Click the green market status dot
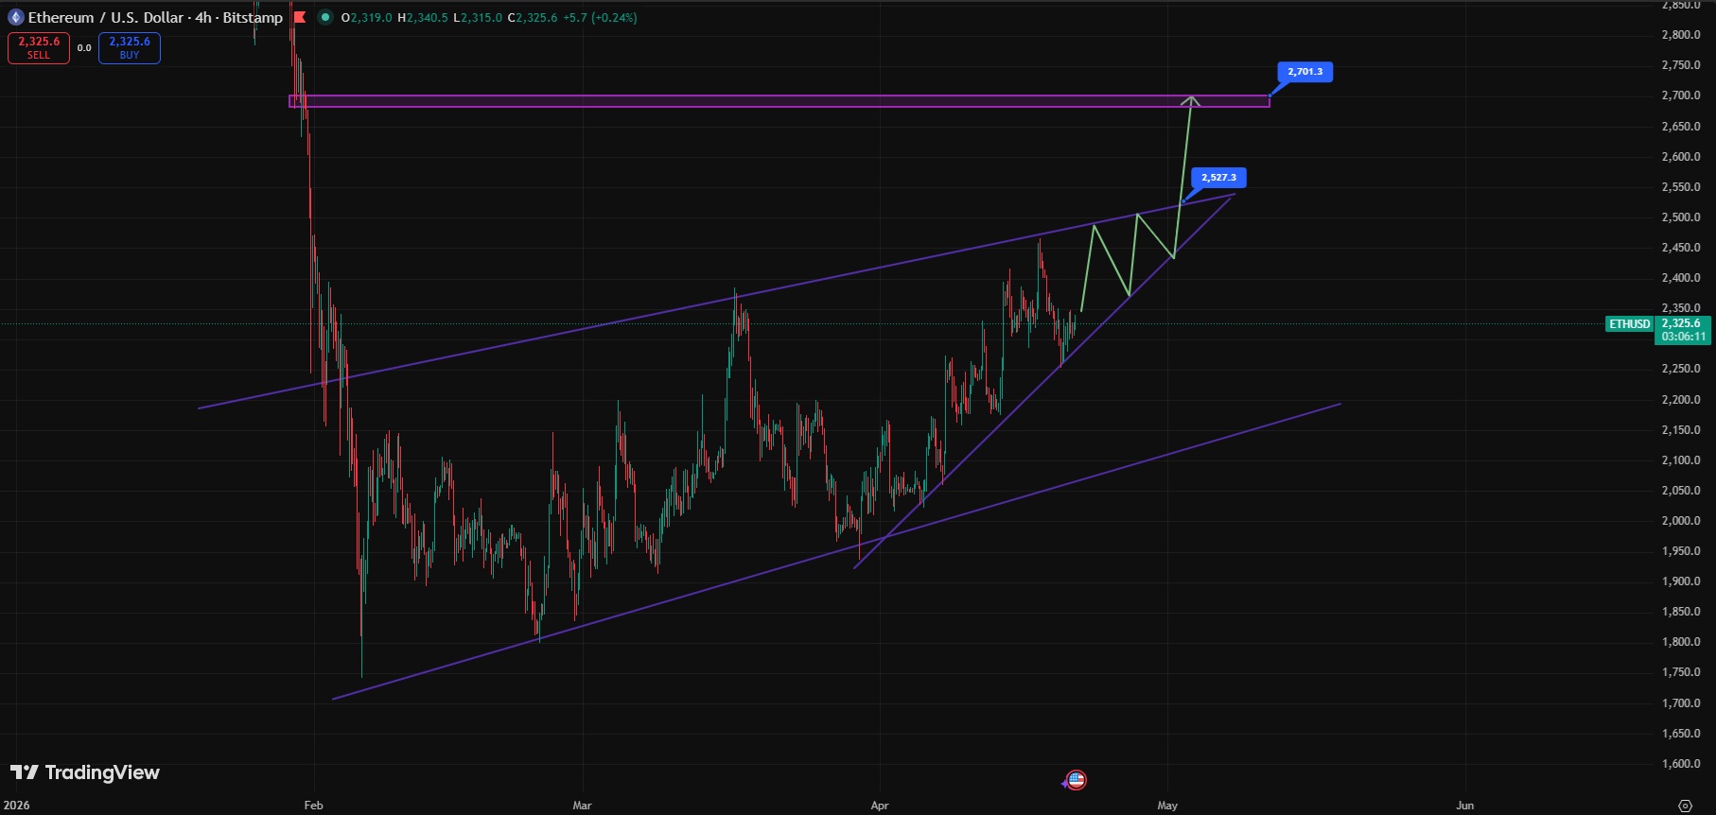The height and width of the screenshot is (815, 1716). (x=325, y=17)
